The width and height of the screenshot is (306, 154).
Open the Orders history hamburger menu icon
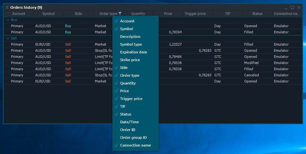(x=7, y=7)
